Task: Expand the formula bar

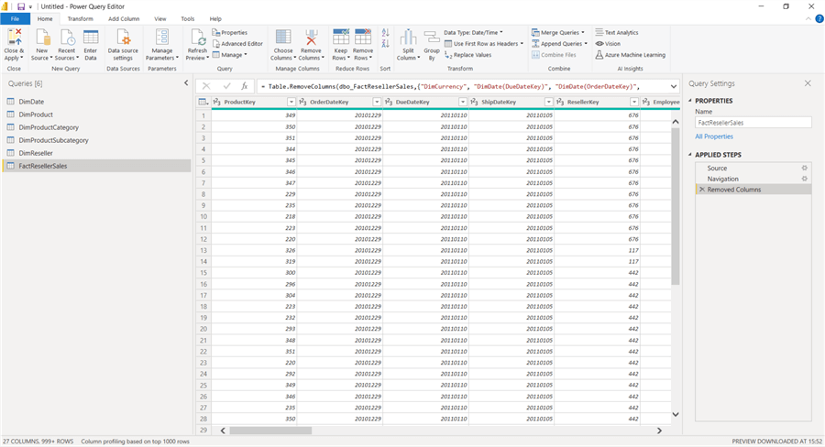Action: (x=674, y=86)
